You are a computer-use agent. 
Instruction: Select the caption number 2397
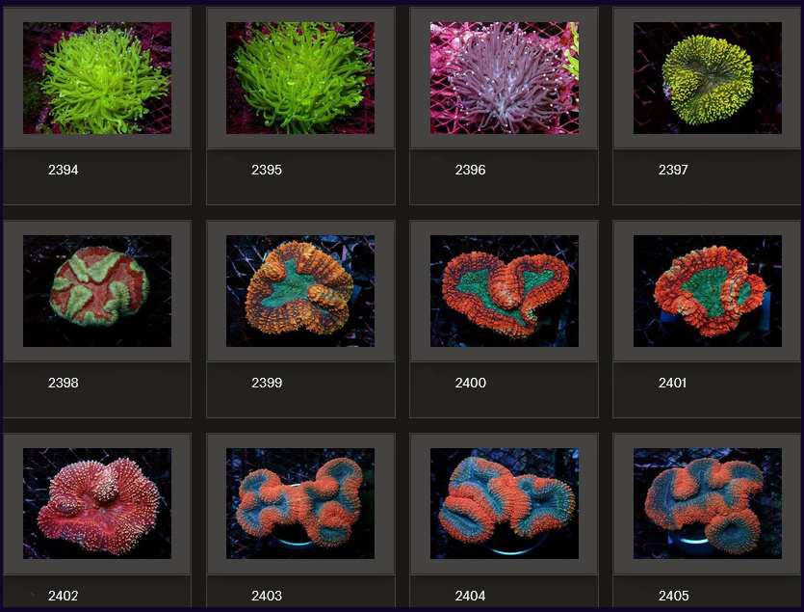point(673,170)
